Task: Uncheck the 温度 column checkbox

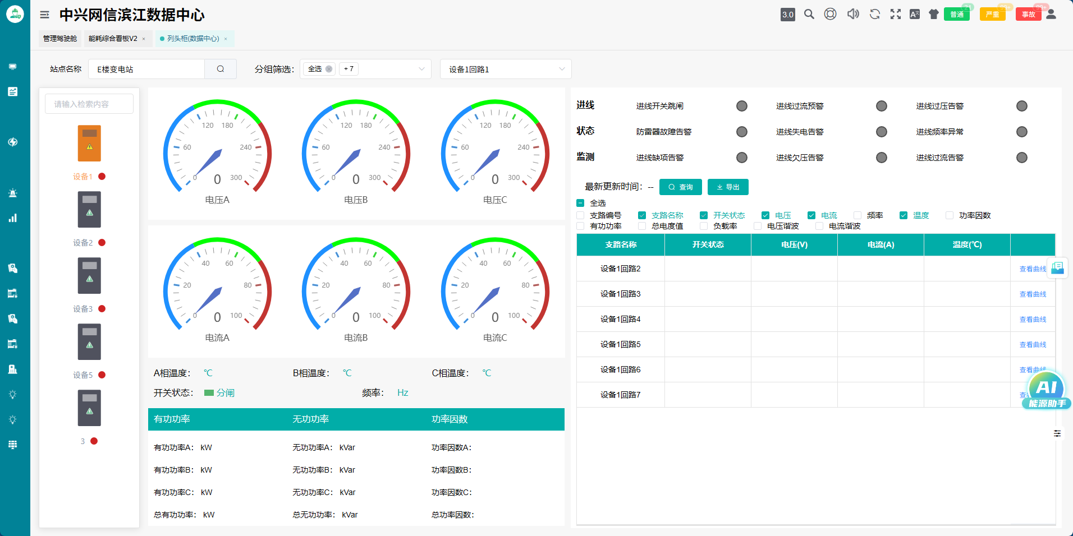Action: pos(904,215)
